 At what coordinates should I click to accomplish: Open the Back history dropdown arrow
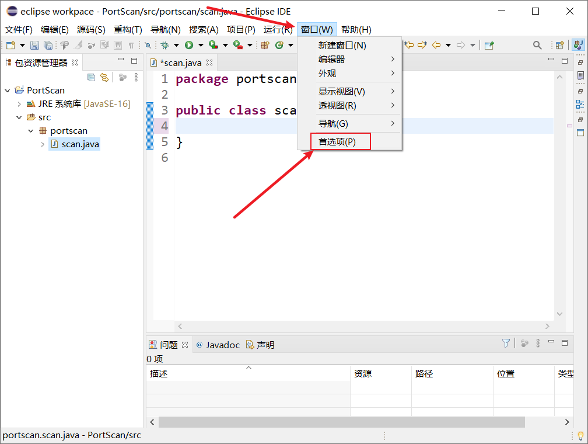click(x=448, y=45)
